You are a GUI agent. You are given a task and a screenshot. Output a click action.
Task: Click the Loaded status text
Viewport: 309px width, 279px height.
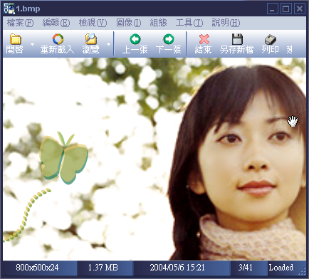pos(281,268)
